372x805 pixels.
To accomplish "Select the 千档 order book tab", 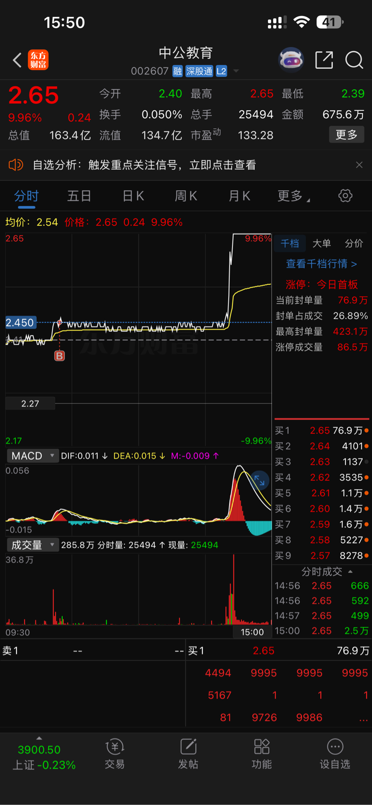I will 290,243.
